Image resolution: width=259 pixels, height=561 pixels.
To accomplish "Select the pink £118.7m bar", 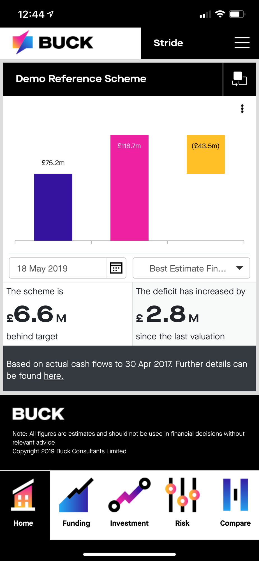I will tap(129, 188).
